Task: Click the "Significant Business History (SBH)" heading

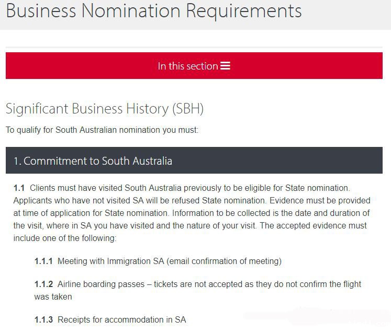Action: [104, 109]
